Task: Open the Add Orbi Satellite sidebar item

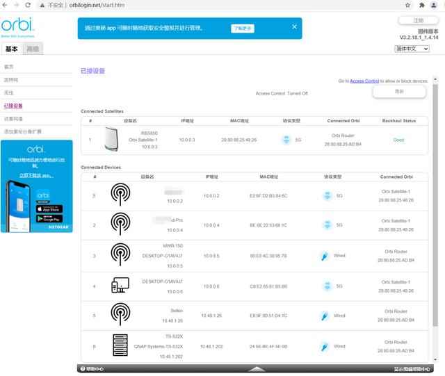Action: click(22, 131)
